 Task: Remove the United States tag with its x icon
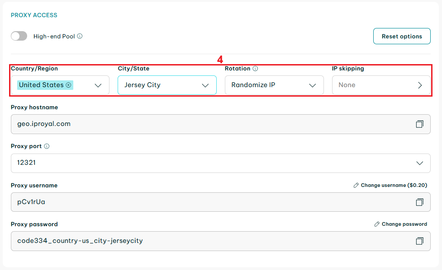point(68,85)
